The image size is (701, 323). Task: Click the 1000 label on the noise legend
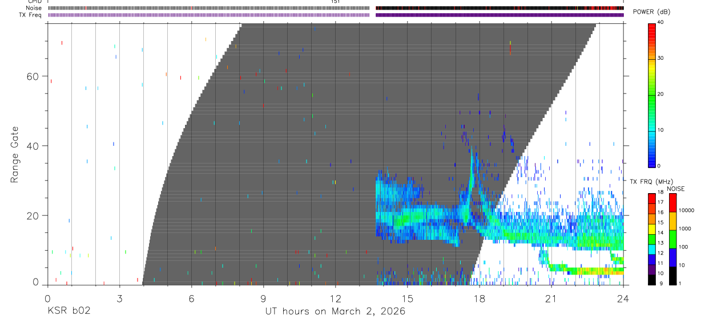pyautogui.click(x=686, y=228)
